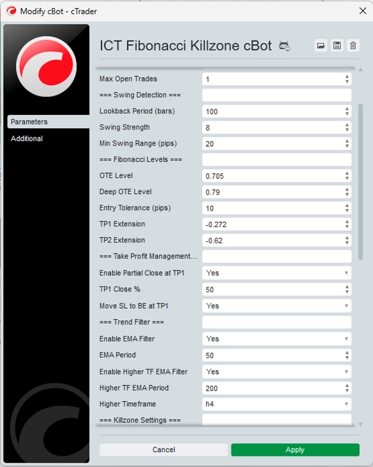The image size is (373, 467).
Task: Open Enable Higher TF EMA Filter dropdown
Action: click(277, 372)
